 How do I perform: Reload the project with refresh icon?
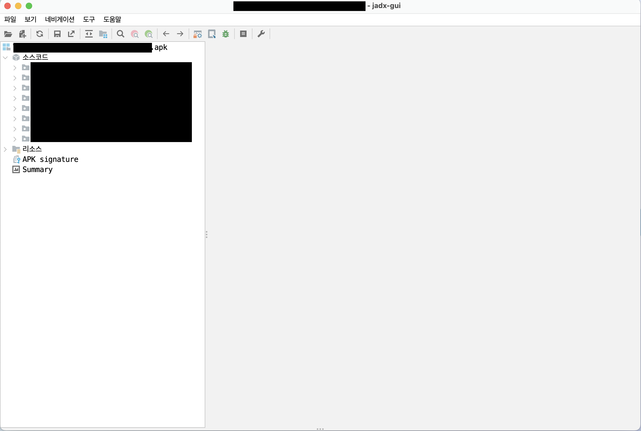pyautogui.click(x=40, y=34)
